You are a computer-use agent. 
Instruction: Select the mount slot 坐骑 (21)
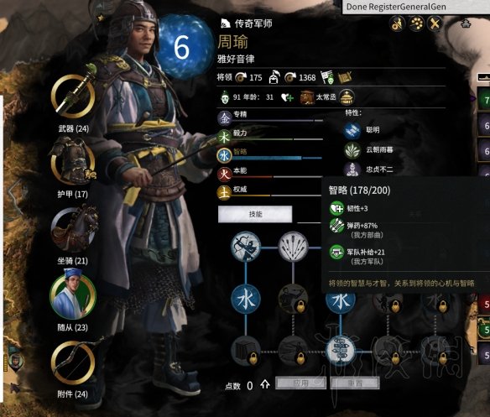pos(75,230)
